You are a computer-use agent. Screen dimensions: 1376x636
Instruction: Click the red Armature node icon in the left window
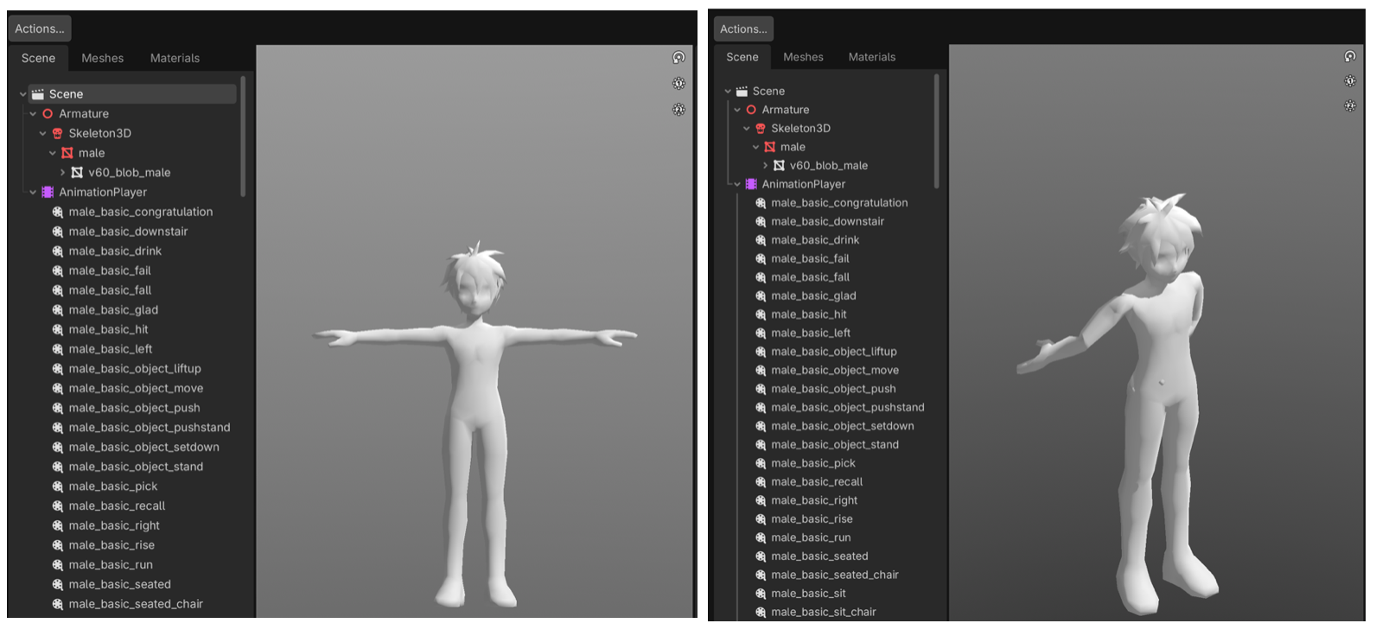coord(48,114)
